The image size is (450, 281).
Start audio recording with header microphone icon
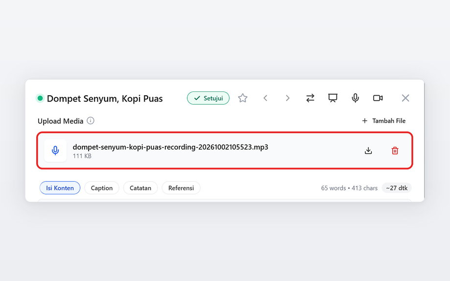pyautogui.click(x=355, y=98)
